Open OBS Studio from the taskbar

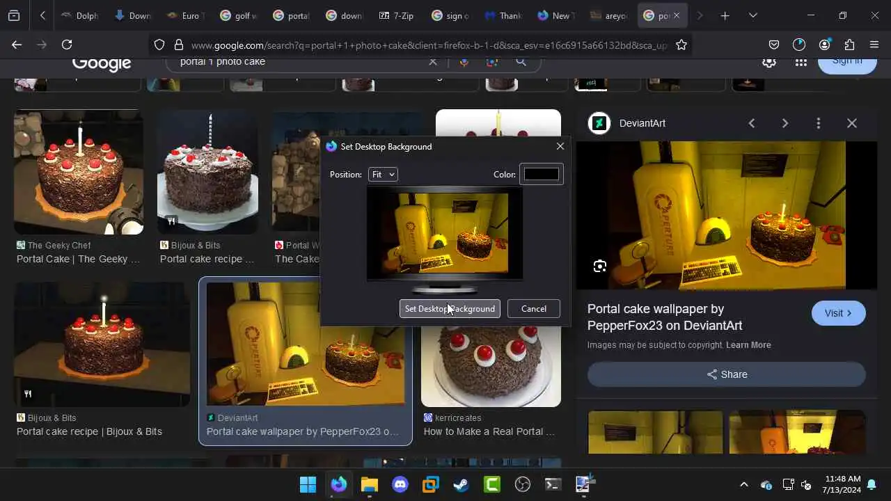tap(522, 484)
